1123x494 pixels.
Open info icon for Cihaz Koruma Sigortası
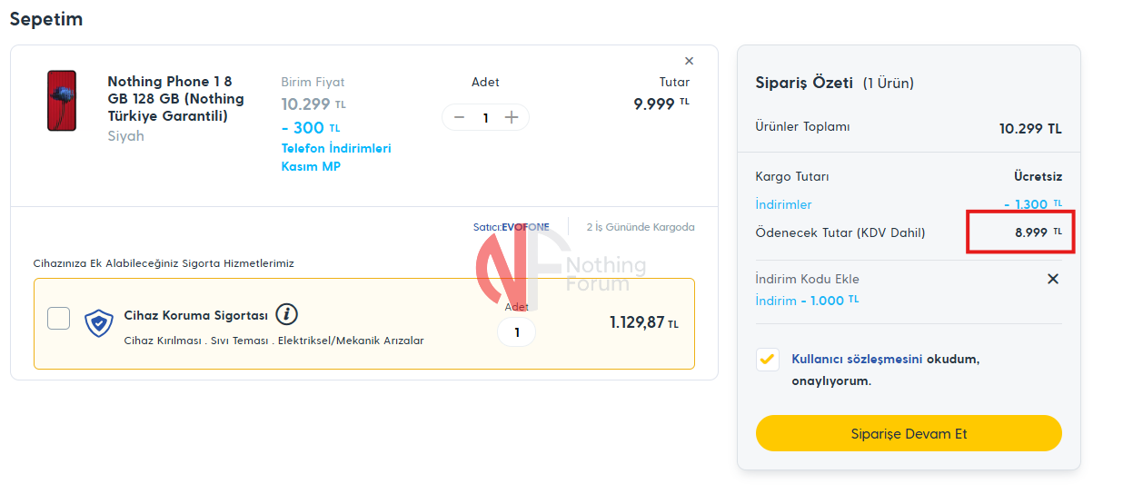[x=286, y=315]
